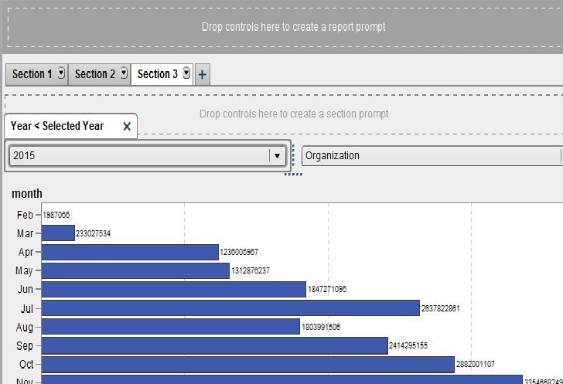Open the Section 3 tab options menu
This screenshot has height=384, width=563.
(x=186, y=73)
